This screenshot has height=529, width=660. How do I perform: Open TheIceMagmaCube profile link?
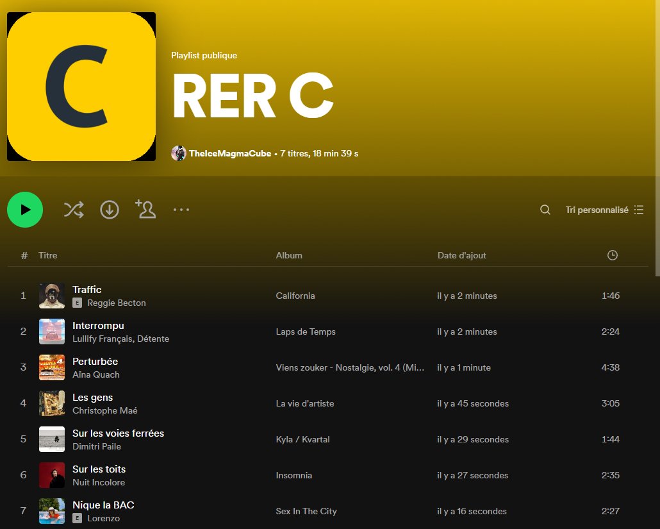pyautogui.click(x=230, y=153)
